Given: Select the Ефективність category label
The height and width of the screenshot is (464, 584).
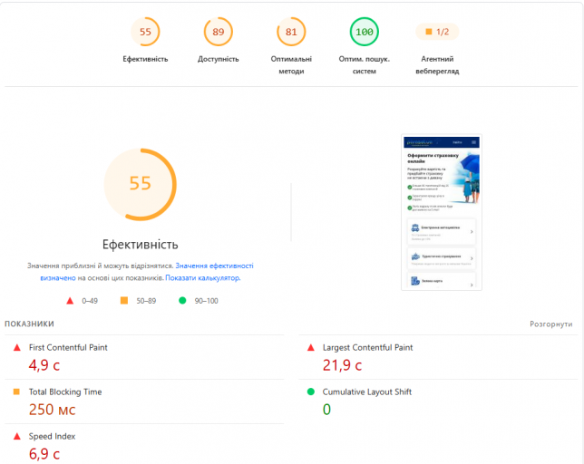Looking at the screenshot, I should click(x=145, y=59).
